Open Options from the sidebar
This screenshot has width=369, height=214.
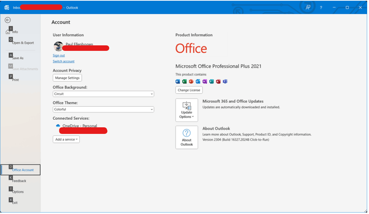[x=18, y=192]
